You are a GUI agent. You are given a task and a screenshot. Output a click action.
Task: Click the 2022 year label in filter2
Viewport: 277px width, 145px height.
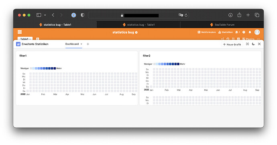[147, 90]
